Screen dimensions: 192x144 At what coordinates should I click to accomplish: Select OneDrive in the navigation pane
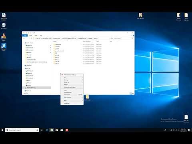(28, 65)
